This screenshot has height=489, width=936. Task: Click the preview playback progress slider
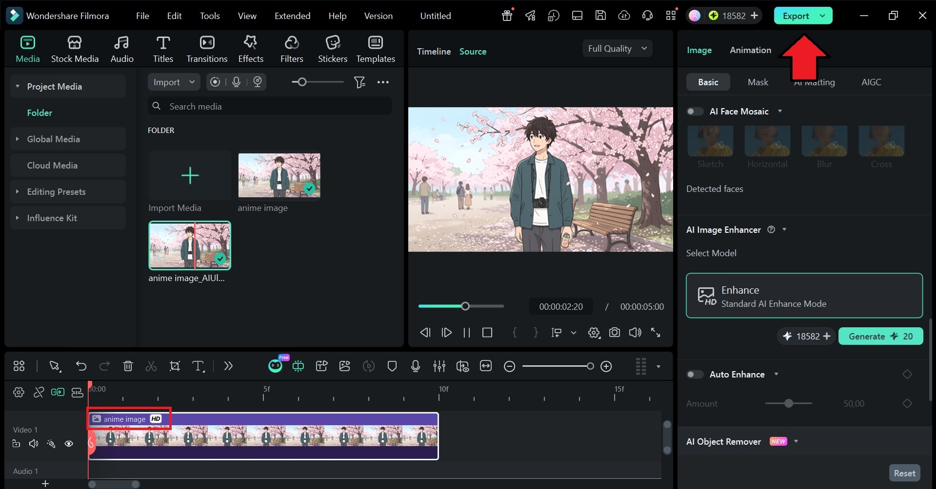pos(461,306)
